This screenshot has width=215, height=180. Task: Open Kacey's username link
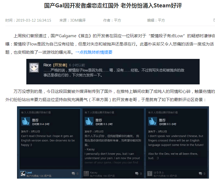94,173
